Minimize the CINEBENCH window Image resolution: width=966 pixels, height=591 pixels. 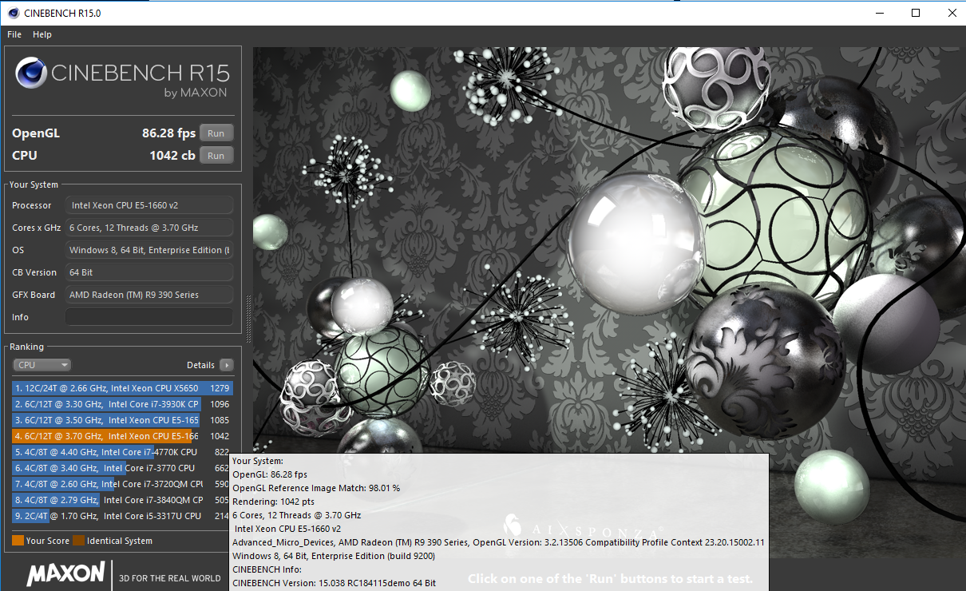[x=879, y=13]
